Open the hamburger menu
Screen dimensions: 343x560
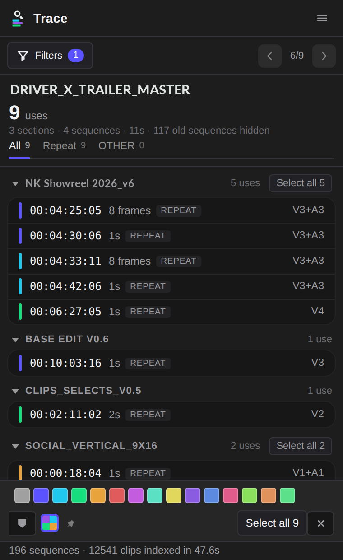(x=322, y=18)
